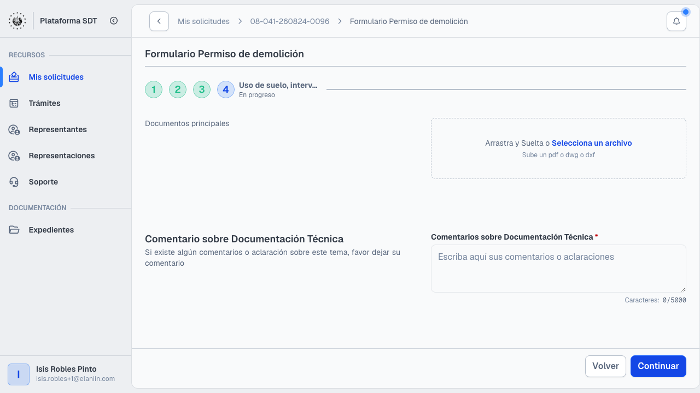This screenshot has height=393, width=700.
Task: Focus the Comentarios sobre Documentación Técnica textarea
Action: pyautogui.click(x=558, y=269)
